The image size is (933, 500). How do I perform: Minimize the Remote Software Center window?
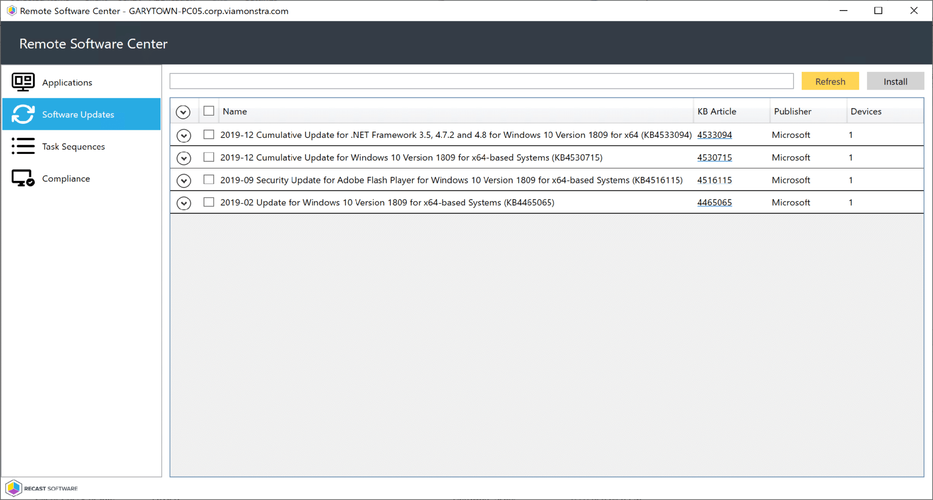click(x=843, y=10)
